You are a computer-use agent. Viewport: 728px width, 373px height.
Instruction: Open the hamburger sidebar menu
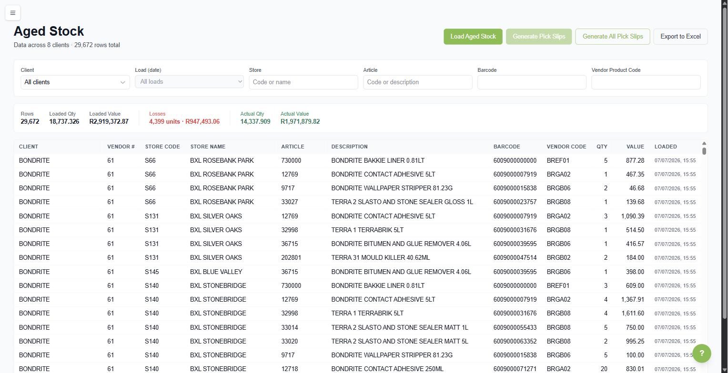pos(13,13)
